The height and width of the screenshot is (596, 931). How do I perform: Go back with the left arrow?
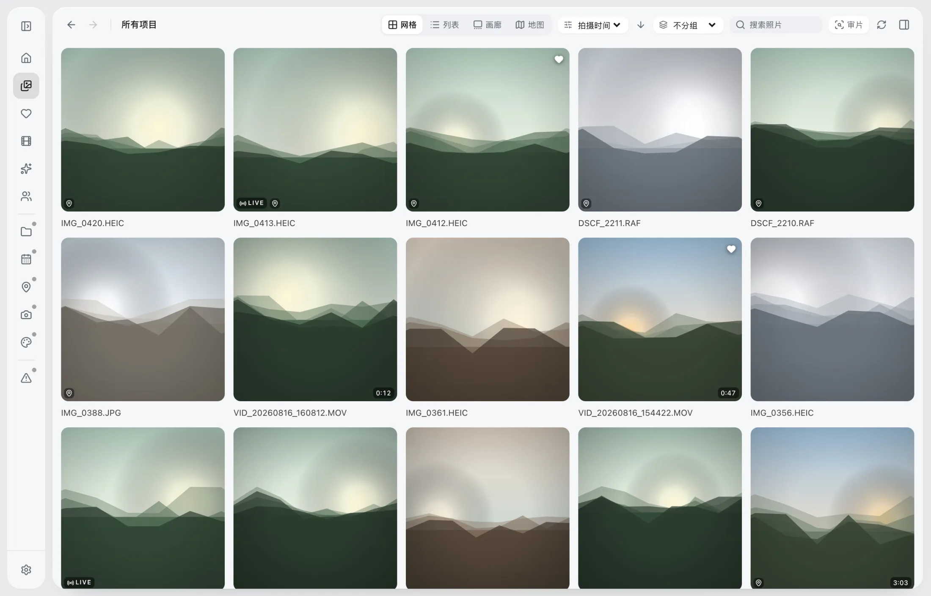click(71, 25)
